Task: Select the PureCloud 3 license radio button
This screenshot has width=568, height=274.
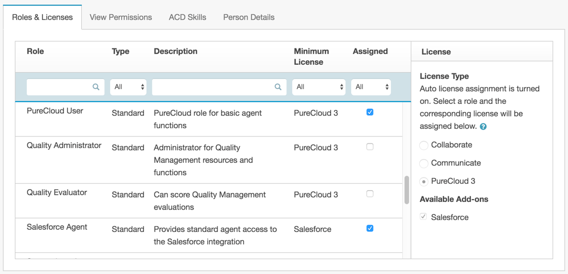Action: pyautogui.click(x=424, y=182)
